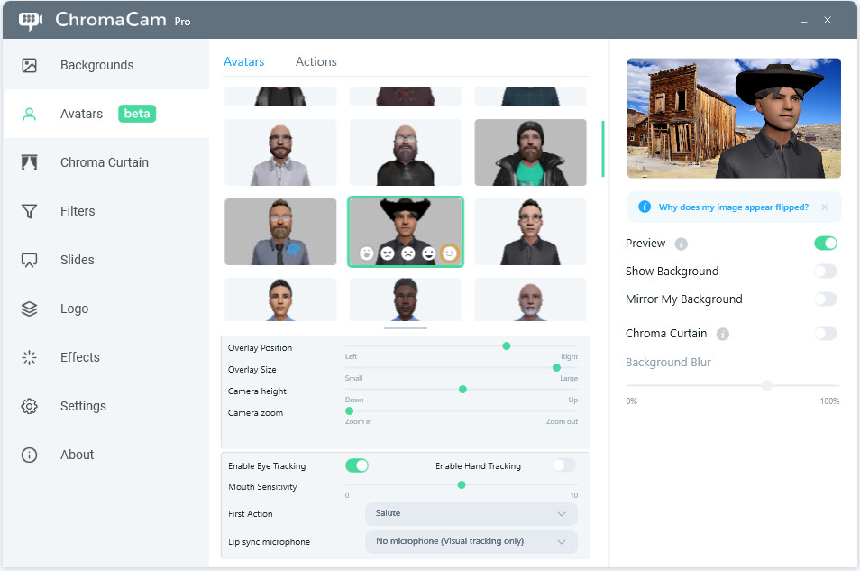Enable Show Background
The width and height of the screenshot is (860, 571).
[825, 271]
